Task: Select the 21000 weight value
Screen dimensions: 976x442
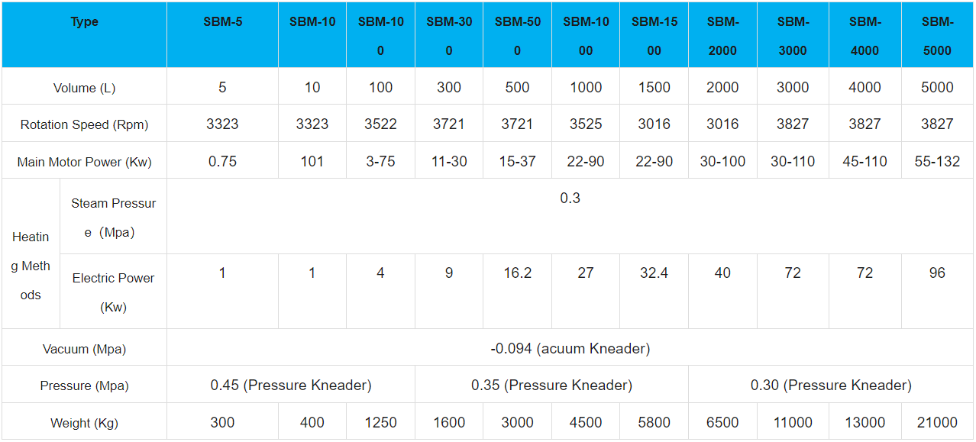Action: (937, 423)
